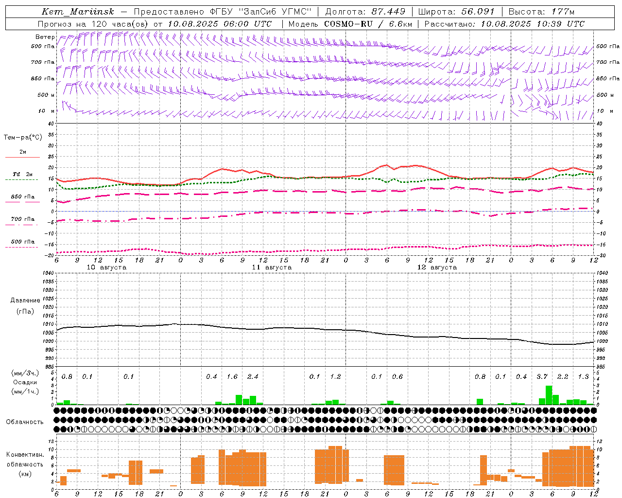The height and width of the screenshot is (498, 622).
Task: Click the 500 гПа temperature legend entry
Action: point(23,242)
